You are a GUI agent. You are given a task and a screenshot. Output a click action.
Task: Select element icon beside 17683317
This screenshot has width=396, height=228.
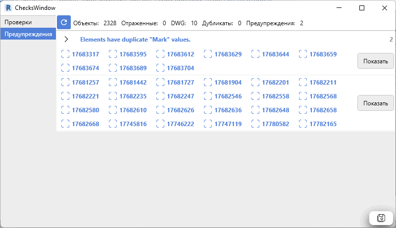[65, 54]
